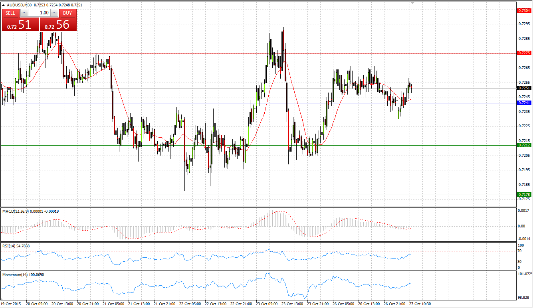533x308 pixels.
Task: Select the current price label 0.7251
Action: point(524,88)
